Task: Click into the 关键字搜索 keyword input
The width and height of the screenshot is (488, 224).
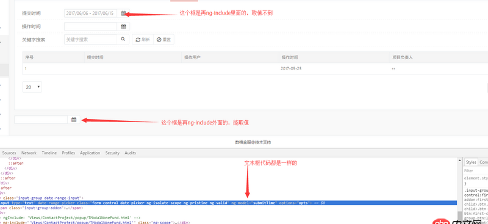Action: coord(90,40)
